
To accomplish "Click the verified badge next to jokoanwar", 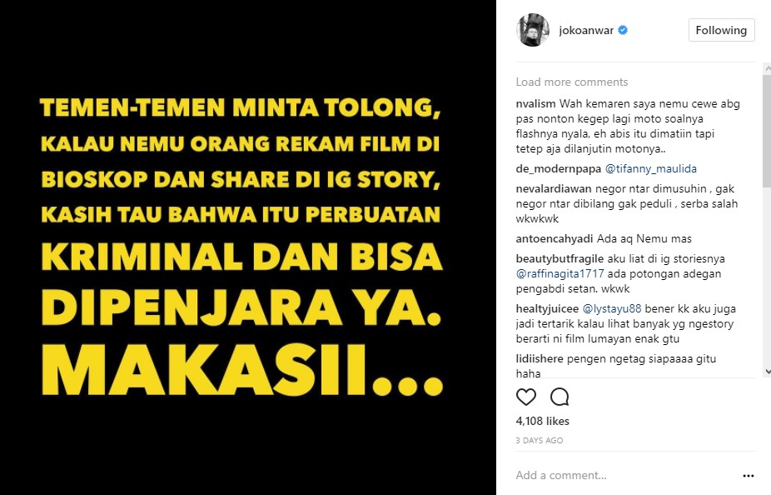I will coord(623,30).
